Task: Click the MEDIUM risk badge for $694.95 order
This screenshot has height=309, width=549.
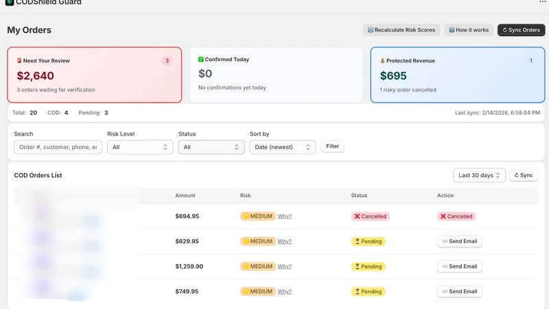Action: point(258,216)
